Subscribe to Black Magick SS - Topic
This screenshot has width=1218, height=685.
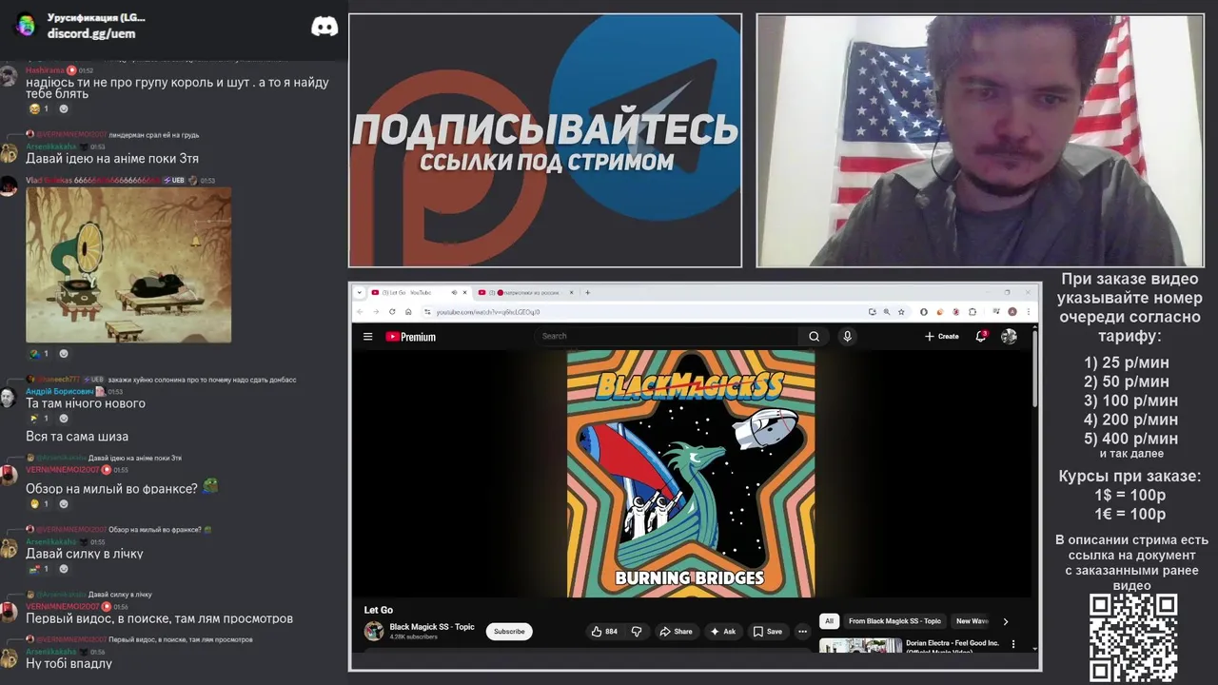509,631
